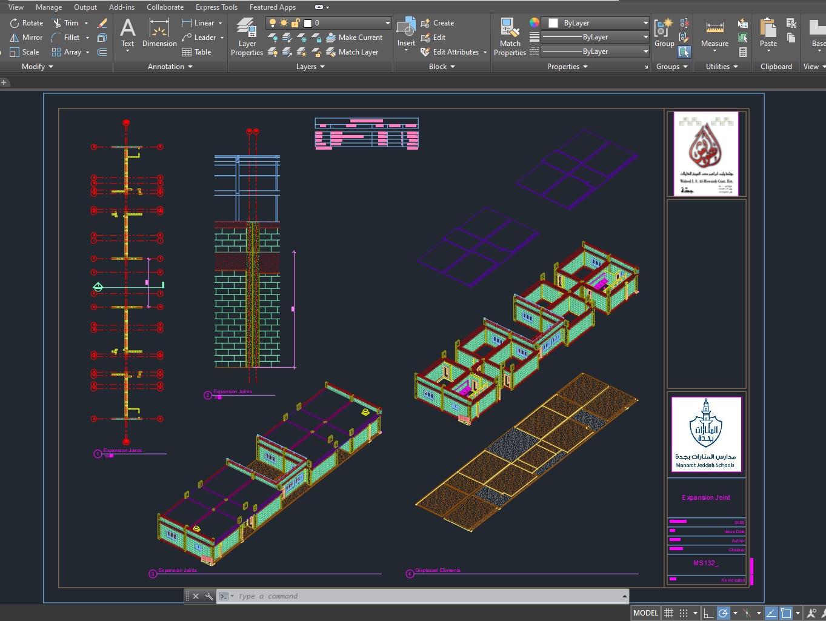Toggle the drawing grid display
This screenshot has height=621, width=826.
pos(669,613)
